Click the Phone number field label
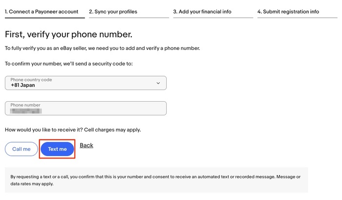Image resolution: width=342 pixels, height=200 pixels. pos(25,105)
